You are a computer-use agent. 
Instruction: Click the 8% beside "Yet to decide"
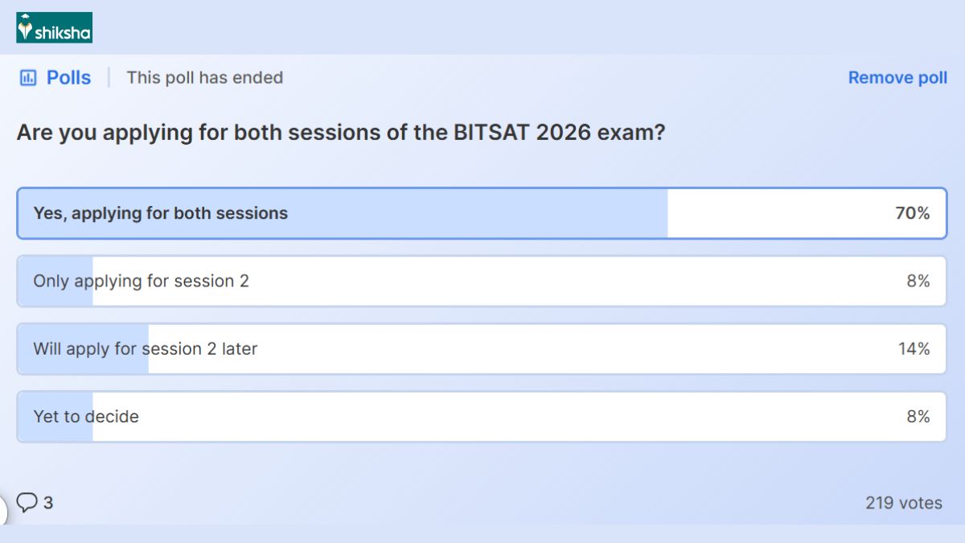pyautogui.click(x=918, y=417)
